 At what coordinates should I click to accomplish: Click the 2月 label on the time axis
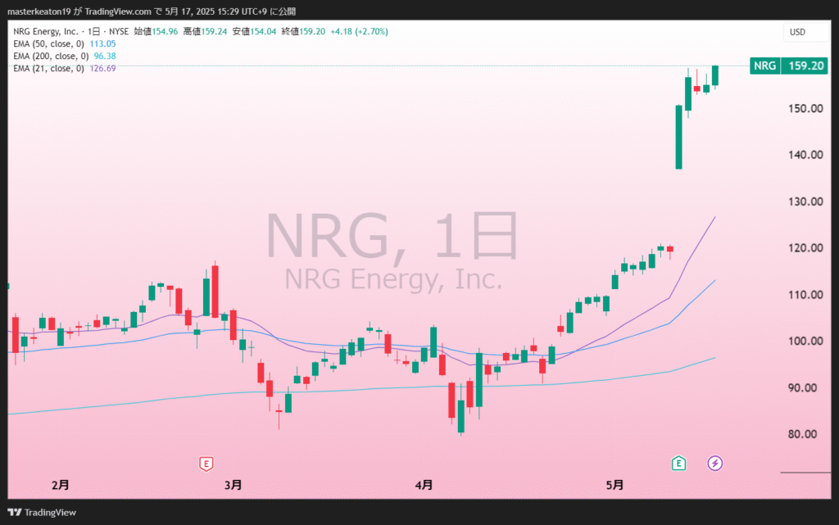click(61, 485)
